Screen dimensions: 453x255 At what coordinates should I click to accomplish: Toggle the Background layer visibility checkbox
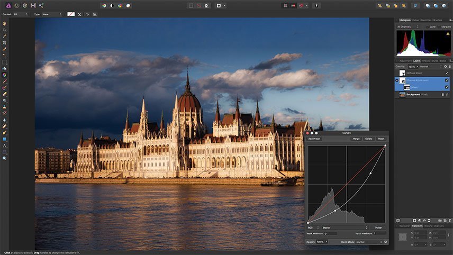click(x=447, y=94)
